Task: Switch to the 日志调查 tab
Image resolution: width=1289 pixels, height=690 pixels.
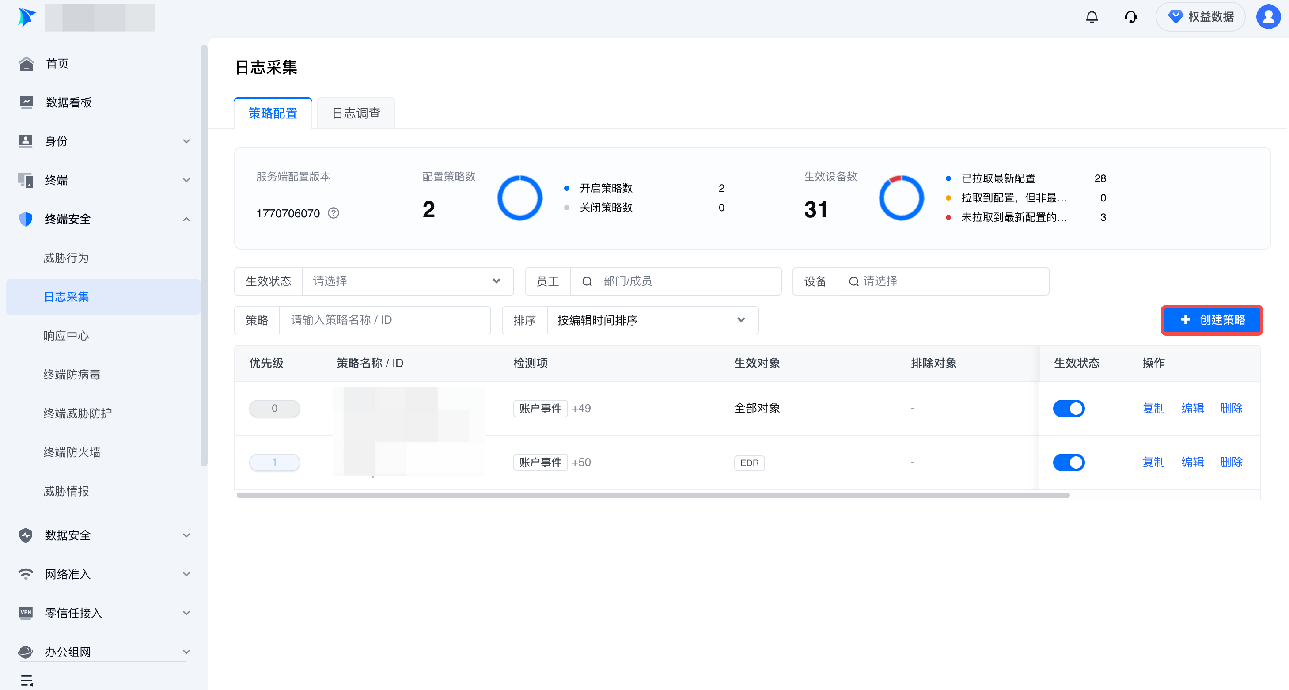Action: coord(356,113)
